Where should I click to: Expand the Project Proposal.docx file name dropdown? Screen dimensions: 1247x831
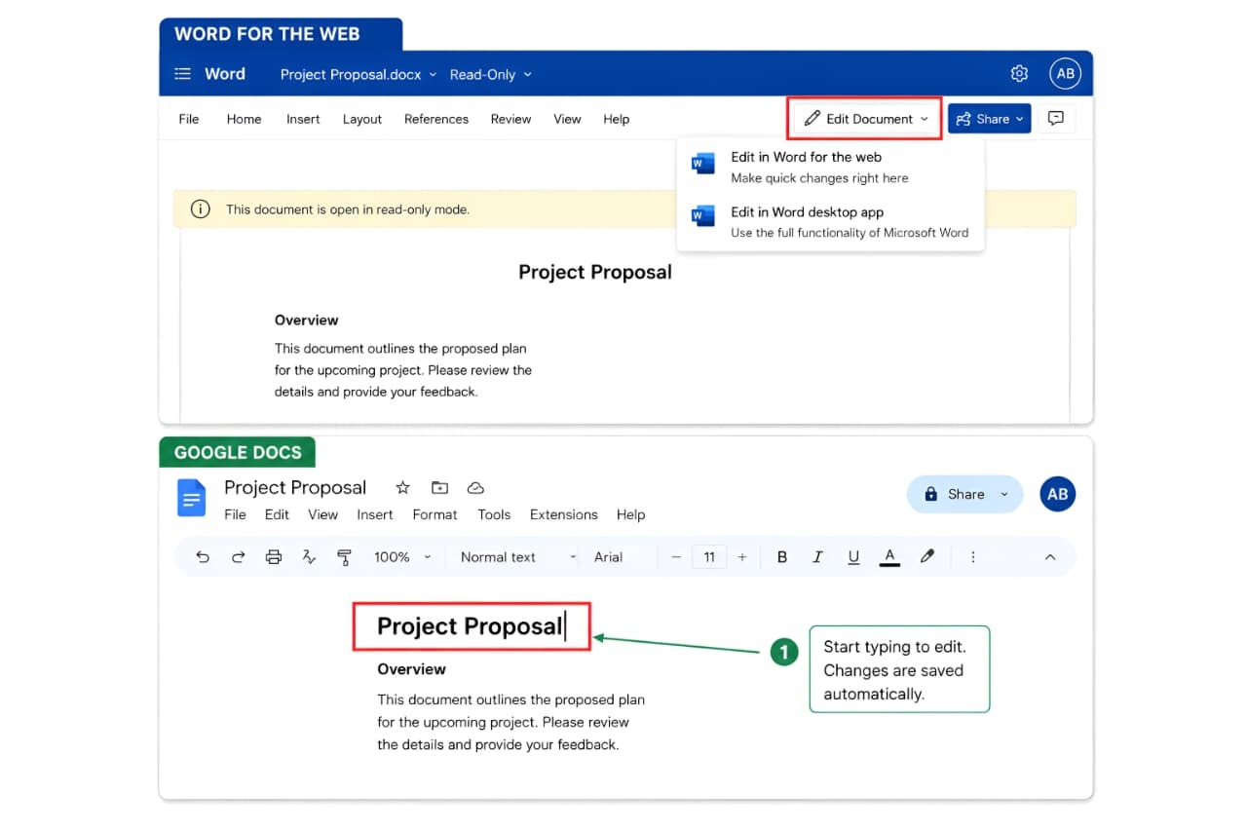coord(359,75)
